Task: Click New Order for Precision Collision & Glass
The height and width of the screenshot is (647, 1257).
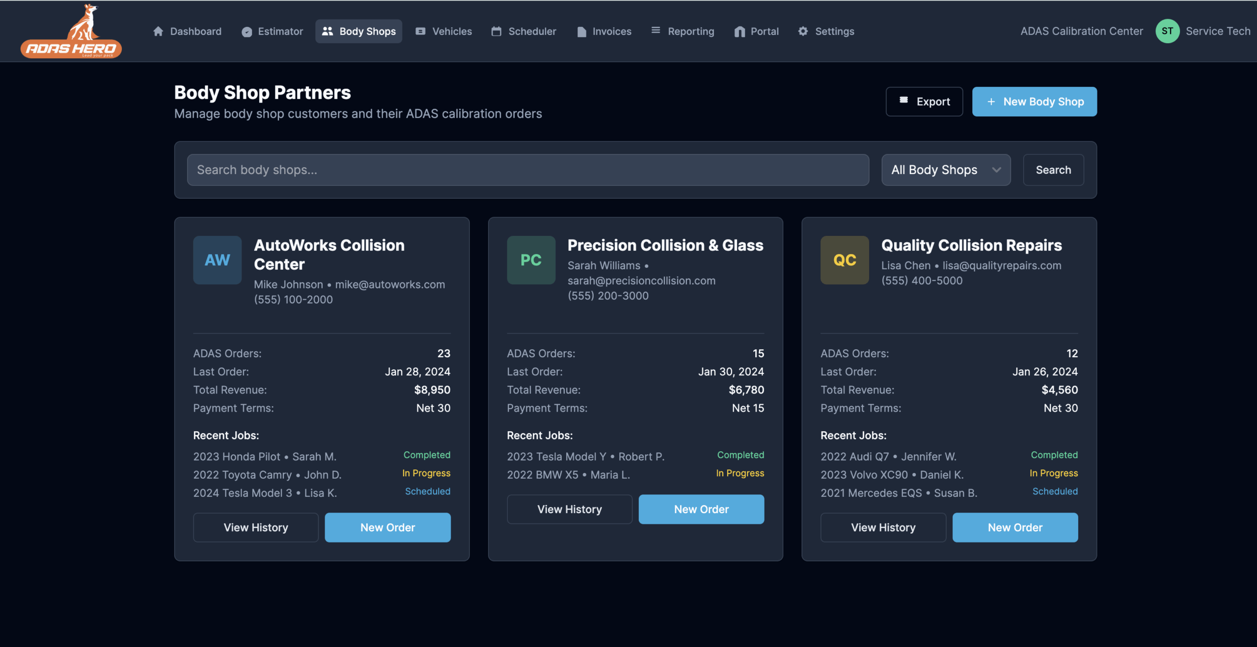Action: click(x=701, y=509)
